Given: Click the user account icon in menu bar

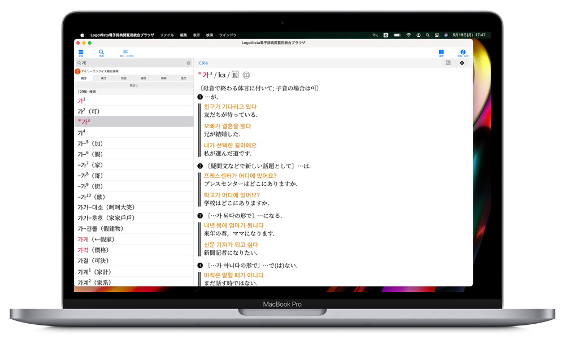Looking at the screenshot, I should pyautogui.click(x=418, y=35).
